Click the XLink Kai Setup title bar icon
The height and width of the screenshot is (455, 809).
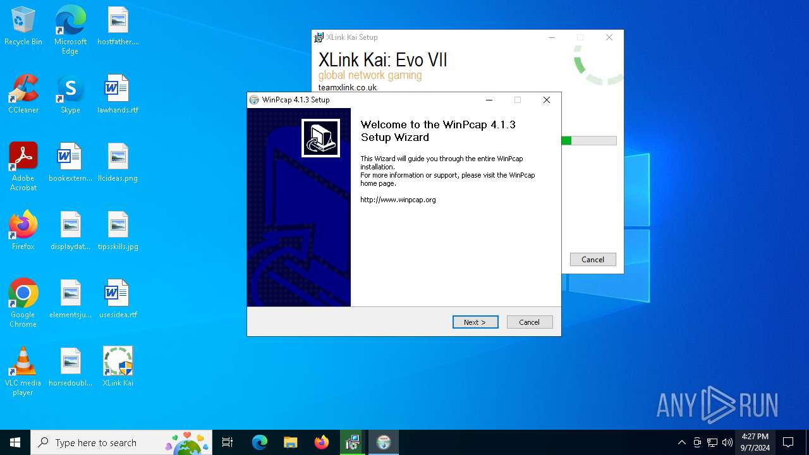tap(319, 37)
